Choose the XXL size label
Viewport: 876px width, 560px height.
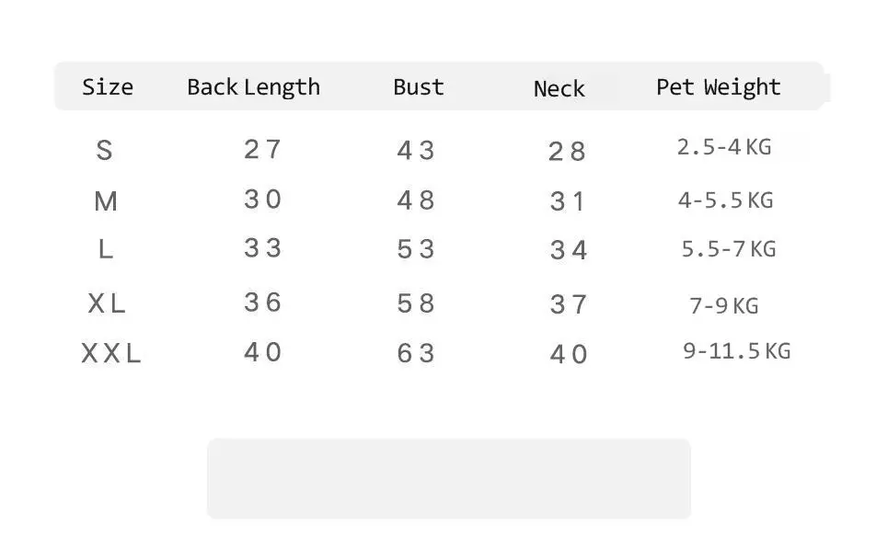(x=111, y=353)
